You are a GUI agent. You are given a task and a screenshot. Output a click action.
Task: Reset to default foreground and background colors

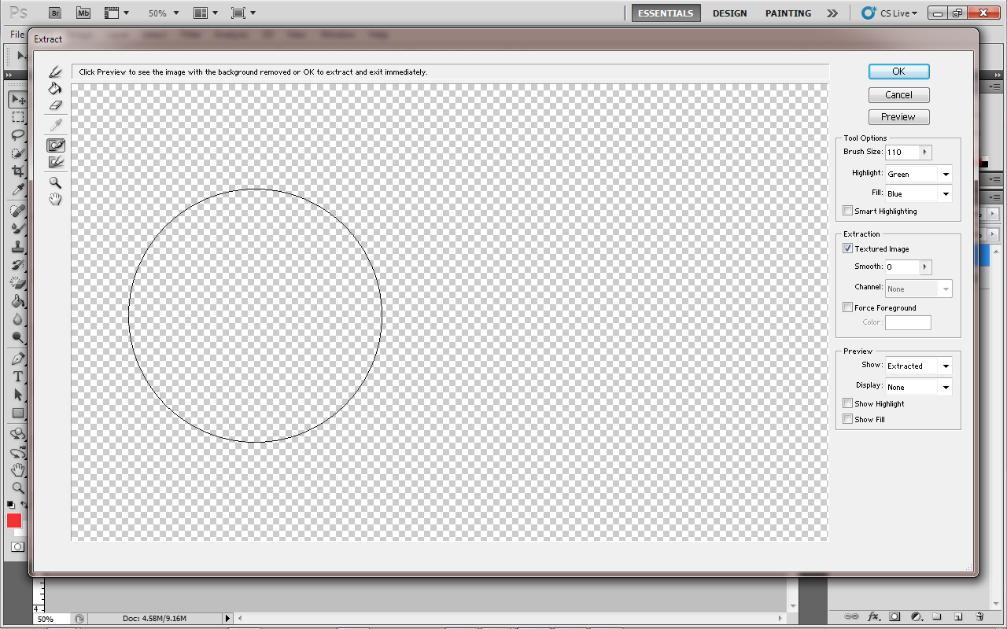point(10,505)
